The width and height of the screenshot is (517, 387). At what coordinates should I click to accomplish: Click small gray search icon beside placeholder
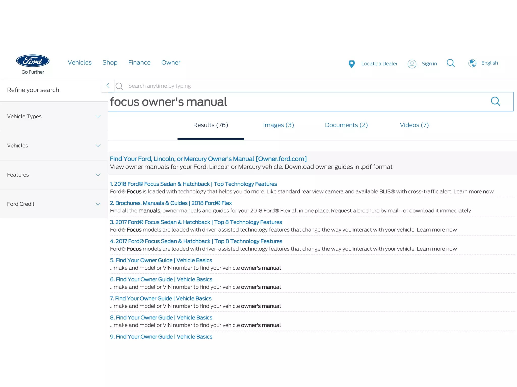click(x=119, y=86)
